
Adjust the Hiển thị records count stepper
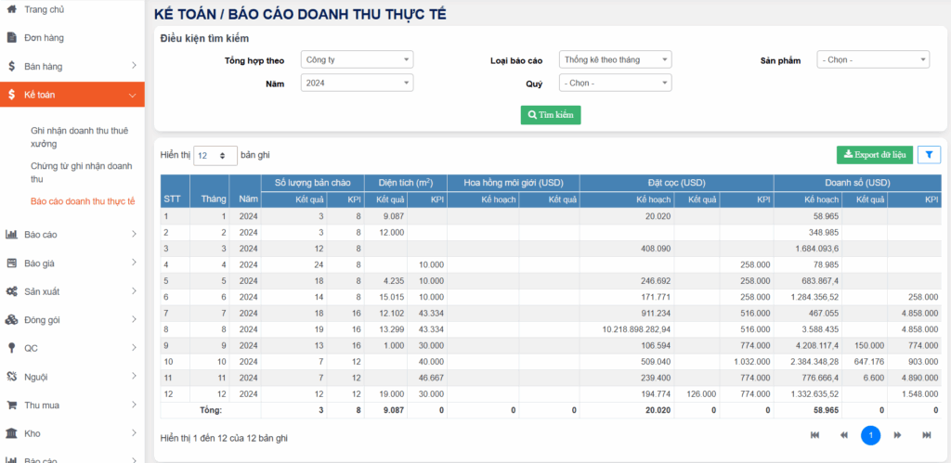click(214, 156)
